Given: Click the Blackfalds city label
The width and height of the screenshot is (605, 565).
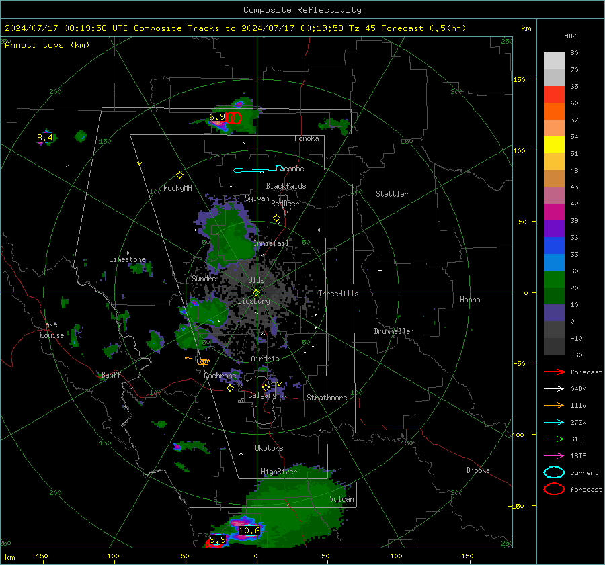Looking at the screenshot, I should (286, 186).
